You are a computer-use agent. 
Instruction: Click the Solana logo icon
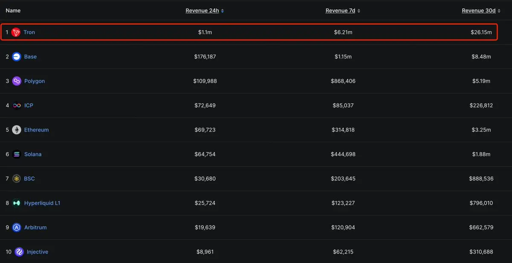pyautogui.click(x=17, y=154)
